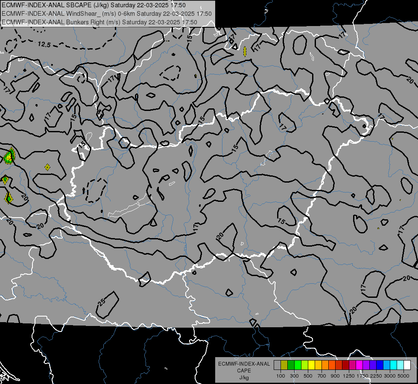Click the 900 value under the legend
The image size is (418, 384).
tap(335, 376)
